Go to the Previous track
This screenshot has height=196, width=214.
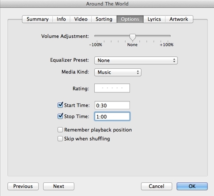pyautogui.click(x=23, y=186)
